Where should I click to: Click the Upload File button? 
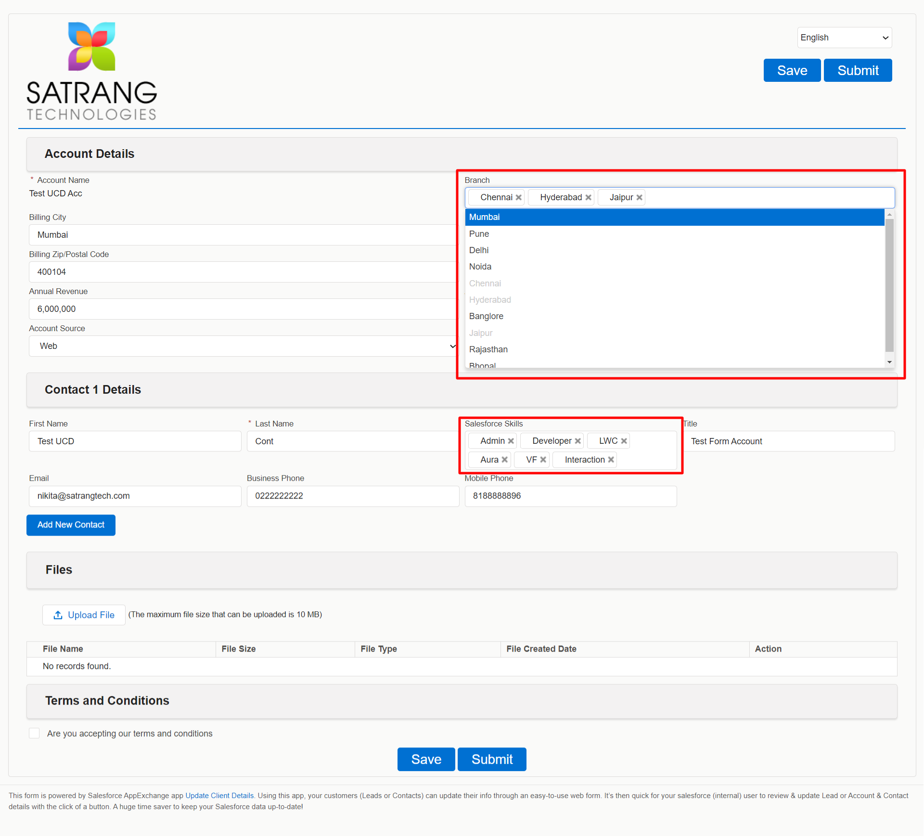tap(84, 615)
